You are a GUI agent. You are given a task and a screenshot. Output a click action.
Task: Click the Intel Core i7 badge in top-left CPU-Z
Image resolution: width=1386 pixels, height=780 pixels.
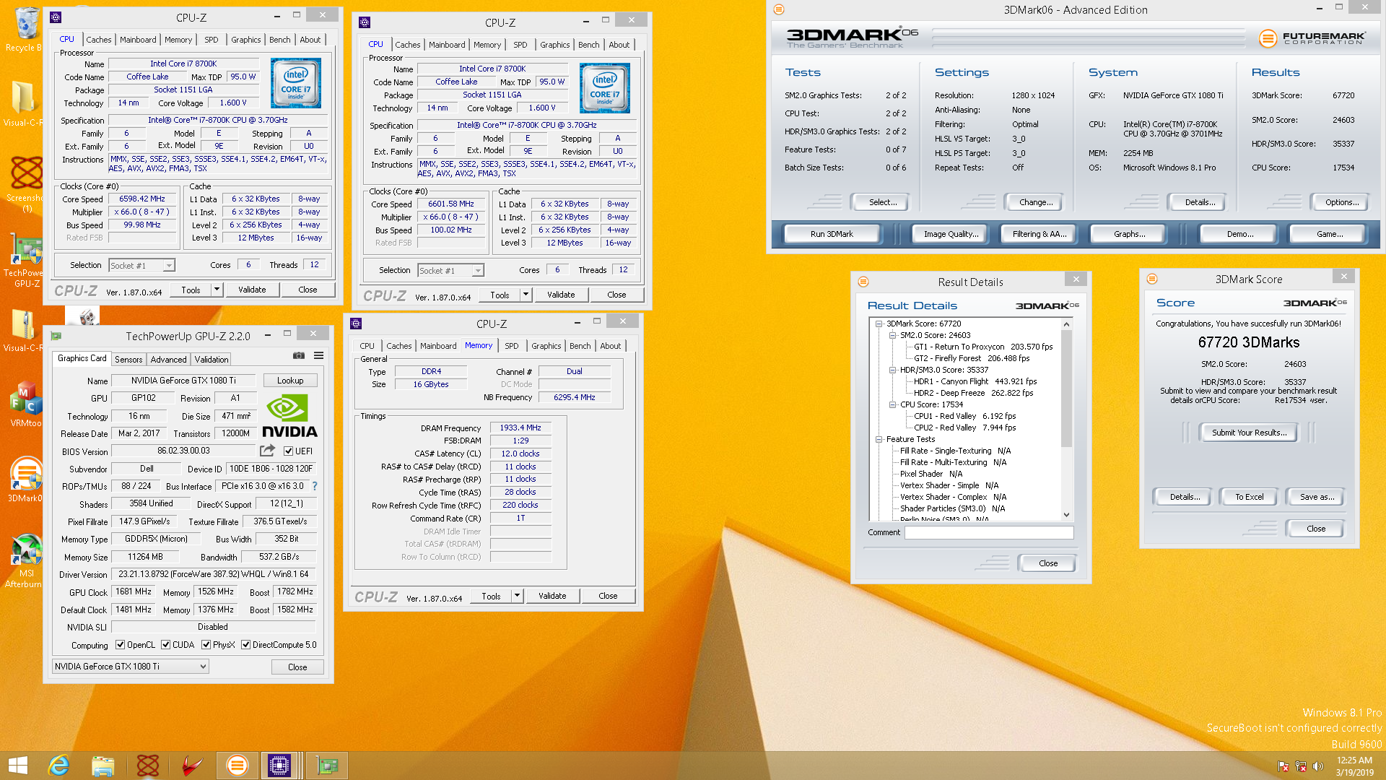tap(296, 84)
